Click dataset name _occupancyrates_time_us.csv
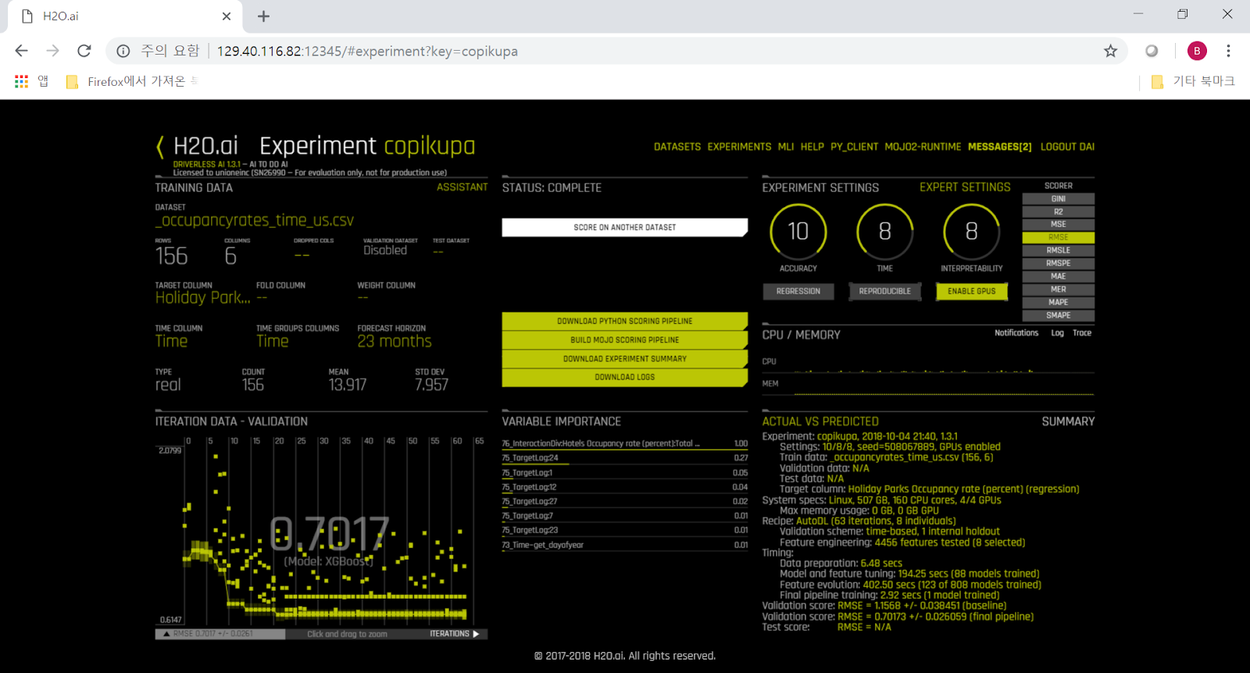This screenshot has height=673, width=1250. pyautogui.click(x=255, y=221)
